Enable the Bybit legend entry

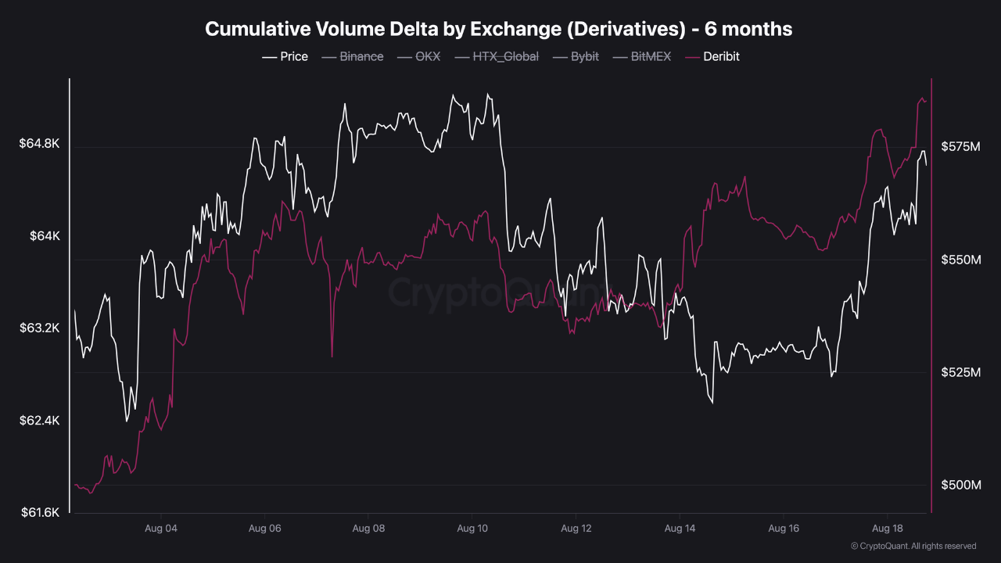point(576,56)
